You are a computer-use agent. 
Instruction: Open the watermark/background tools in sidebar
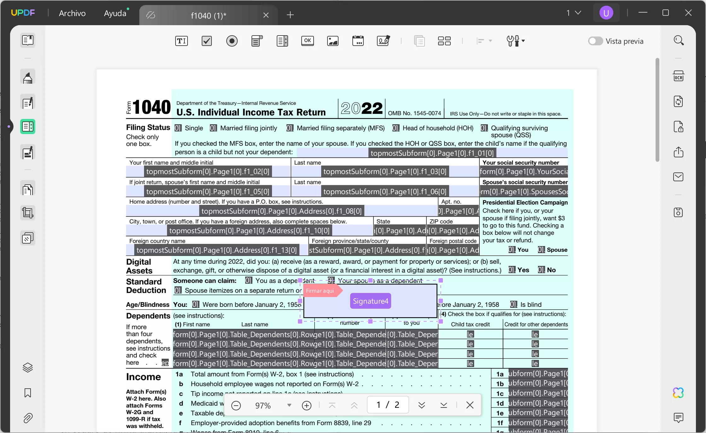tap(28, 238)
